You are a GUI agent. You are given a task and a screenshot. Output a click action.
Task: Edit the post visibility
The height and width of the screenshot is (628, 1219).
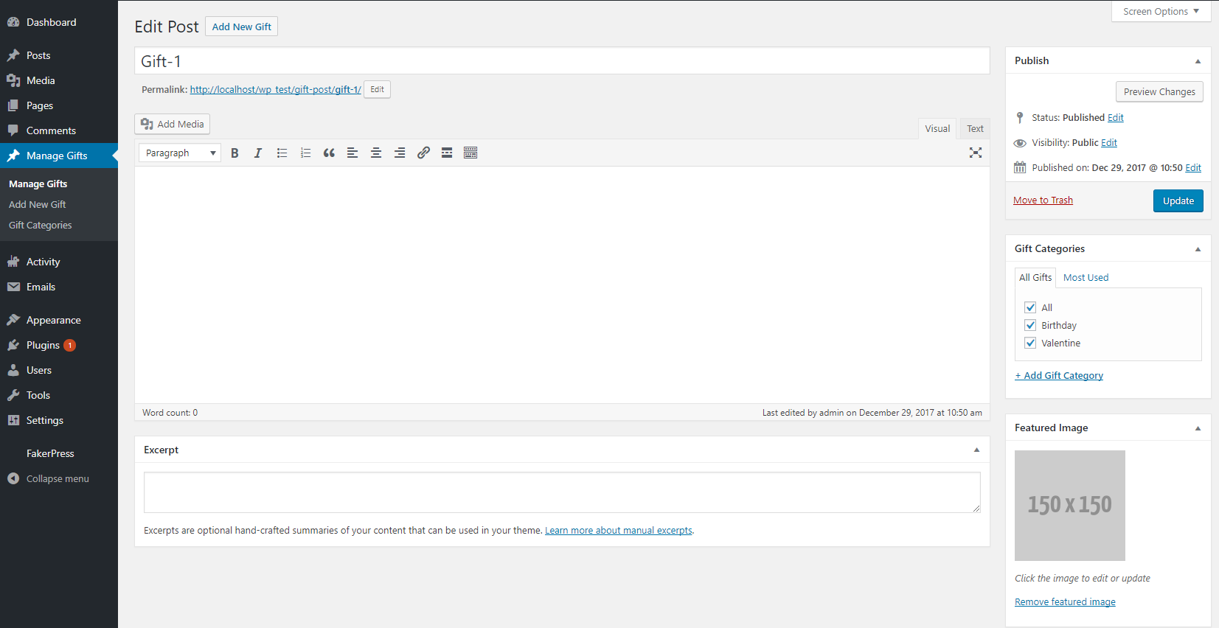point(1109,143)
